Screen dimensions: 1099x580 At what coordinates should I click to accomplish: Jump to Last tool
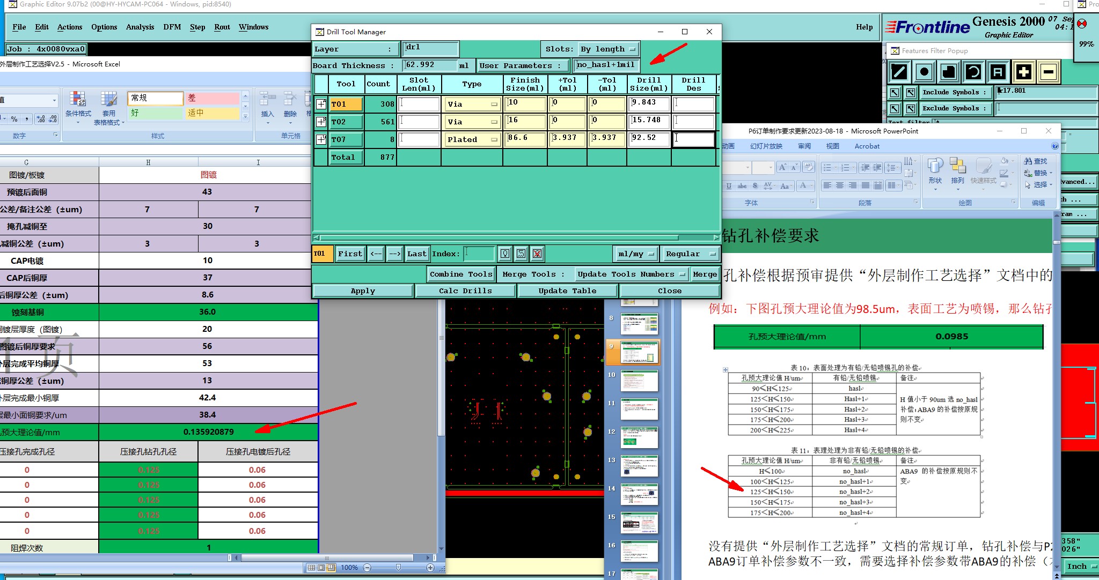[416, 254]
